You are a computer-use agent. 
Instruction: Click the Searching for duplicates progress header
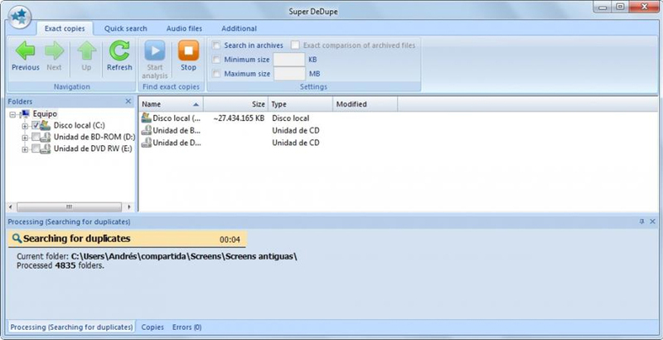tap(128, 239)
